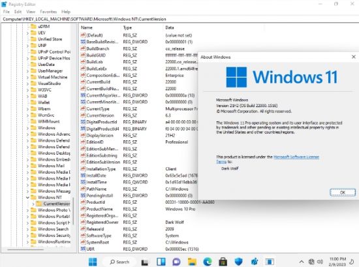Screen dimensions: 359x267
Task: Expand the CurrentVersion subkey
Action: (33, 204)
